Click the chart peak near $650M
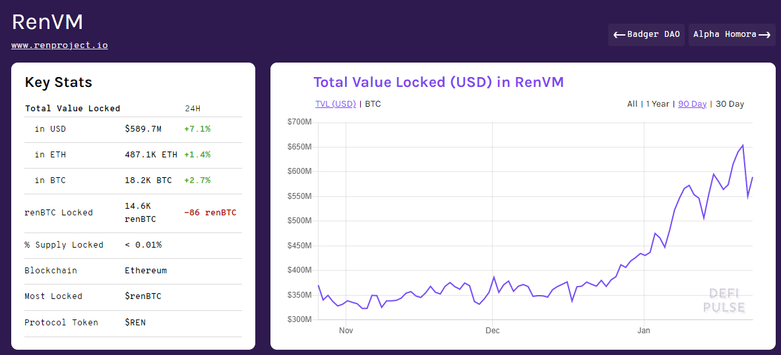Viewport: 781px width, 355px height. pos(743,146)
